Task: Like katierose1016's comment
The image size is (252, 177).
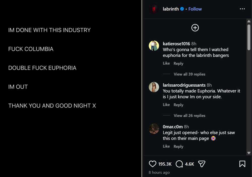Action: (x=166, y=63)
